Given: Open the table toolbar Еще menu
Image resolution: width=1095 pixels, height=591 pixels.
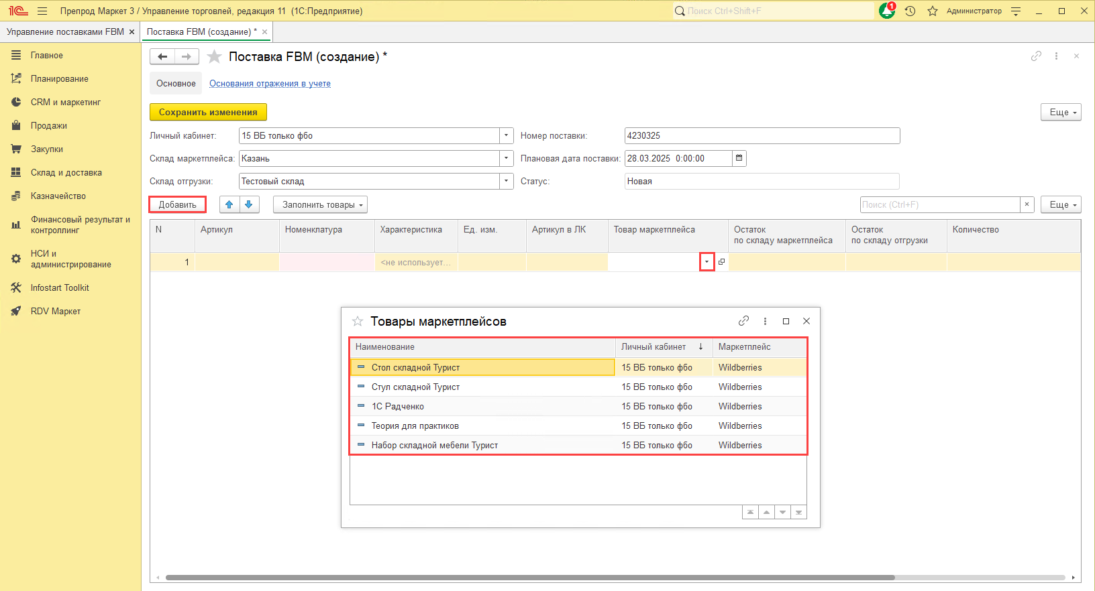Looking at the screenshot, I should [1061, 204].
